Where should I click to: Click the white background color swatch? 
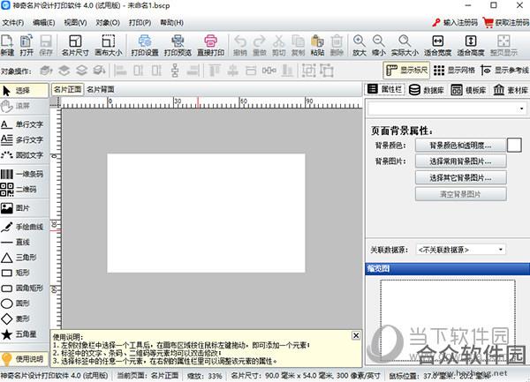tap(514, 146)
